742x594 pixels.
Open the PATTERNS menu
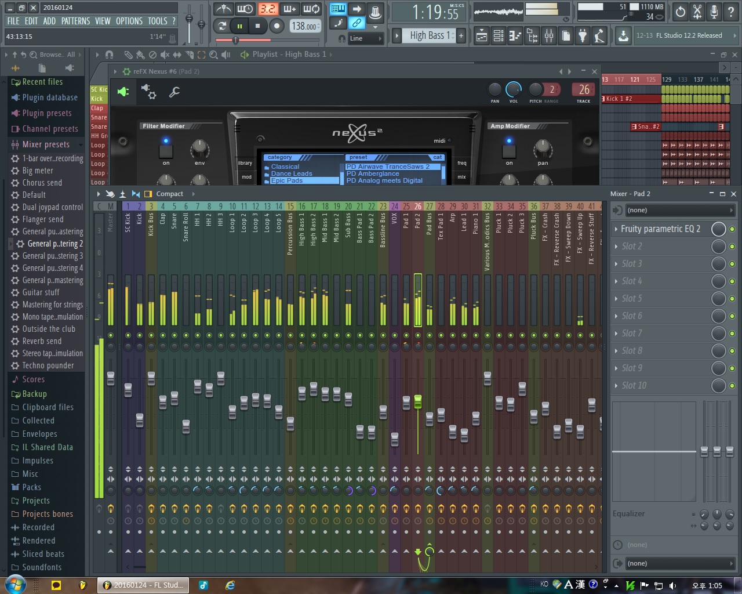pyautogui.click(x=75, y=21)
